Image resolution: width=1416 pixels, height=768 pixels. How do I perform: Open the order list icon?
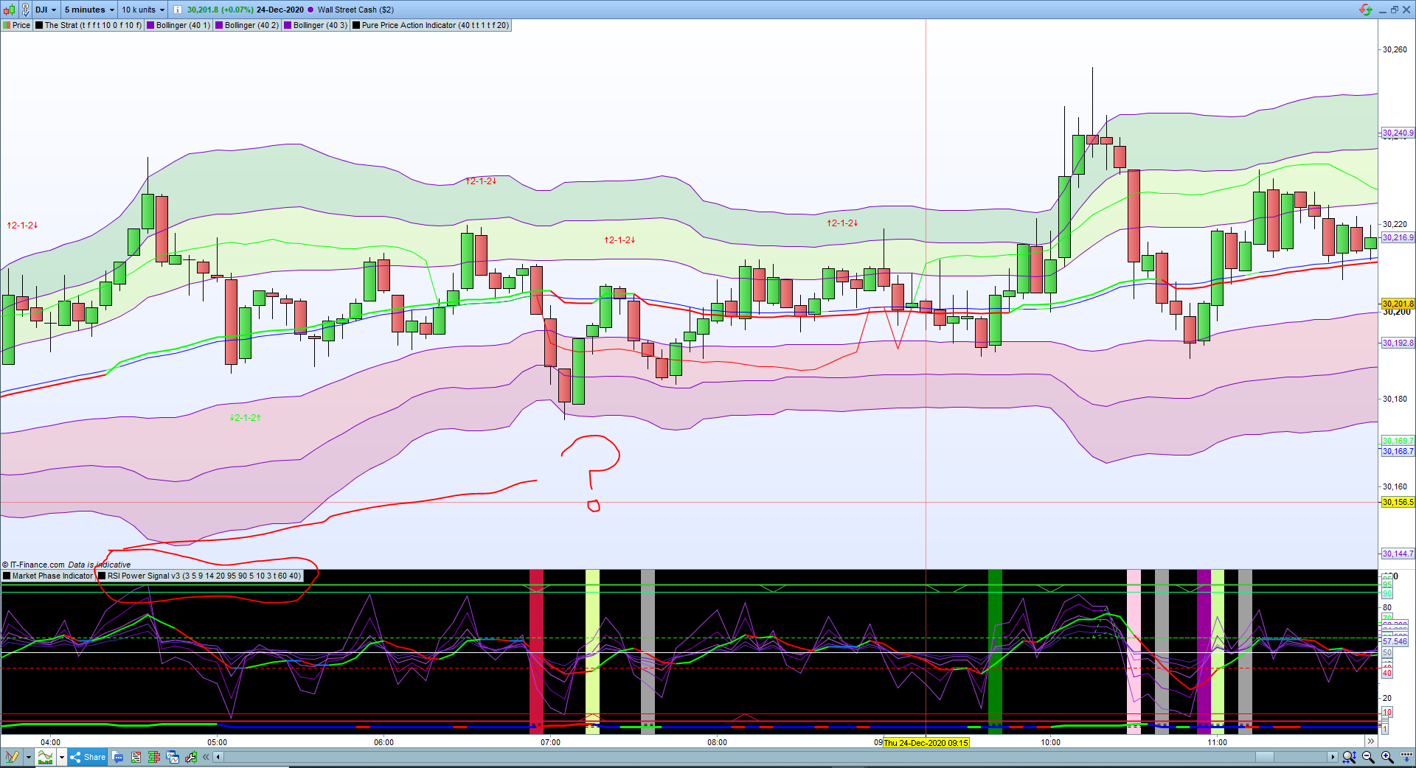tap(136, 757)
